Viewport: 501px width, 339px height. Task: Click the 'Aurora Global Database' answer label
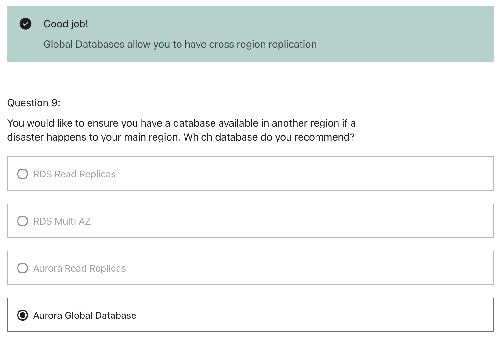[x=85, y=315]
